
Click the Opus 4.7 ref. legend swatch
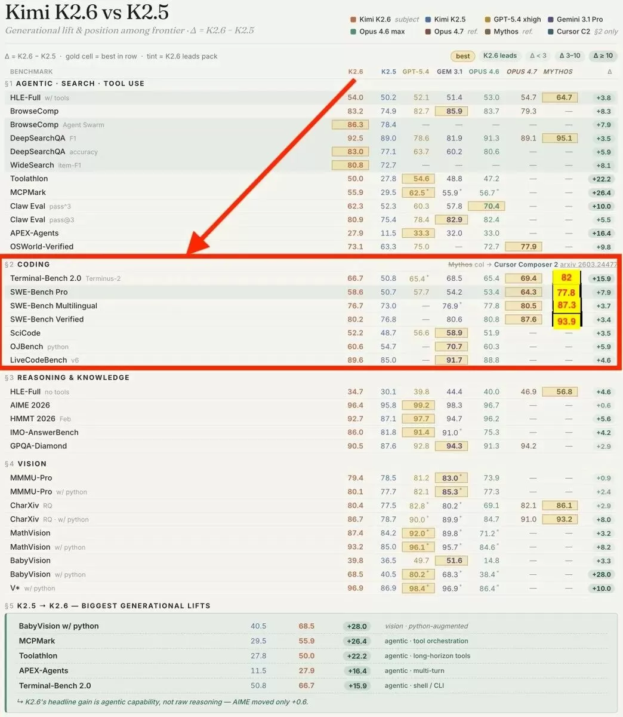428,32
